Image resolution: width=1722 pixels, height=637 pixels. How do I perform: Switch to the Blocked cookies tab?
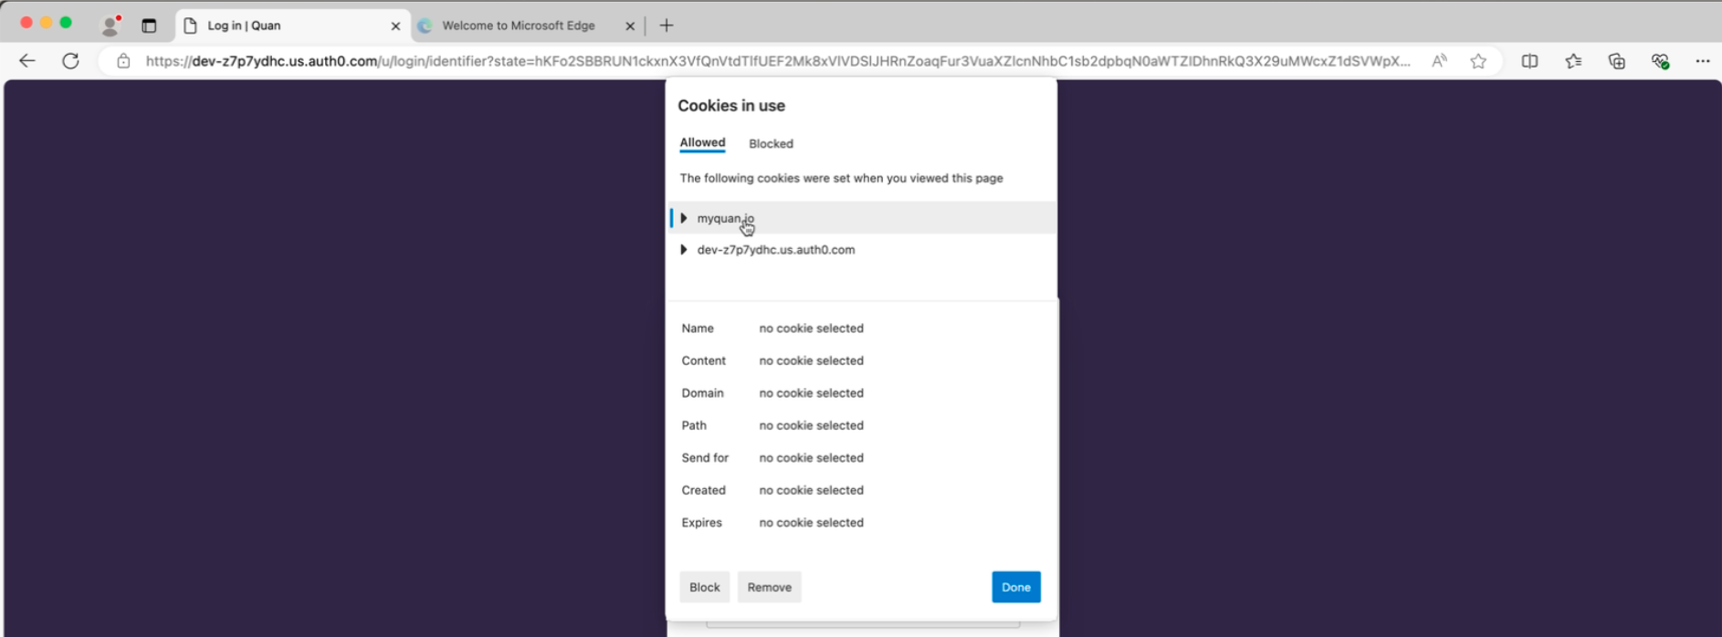771,143
